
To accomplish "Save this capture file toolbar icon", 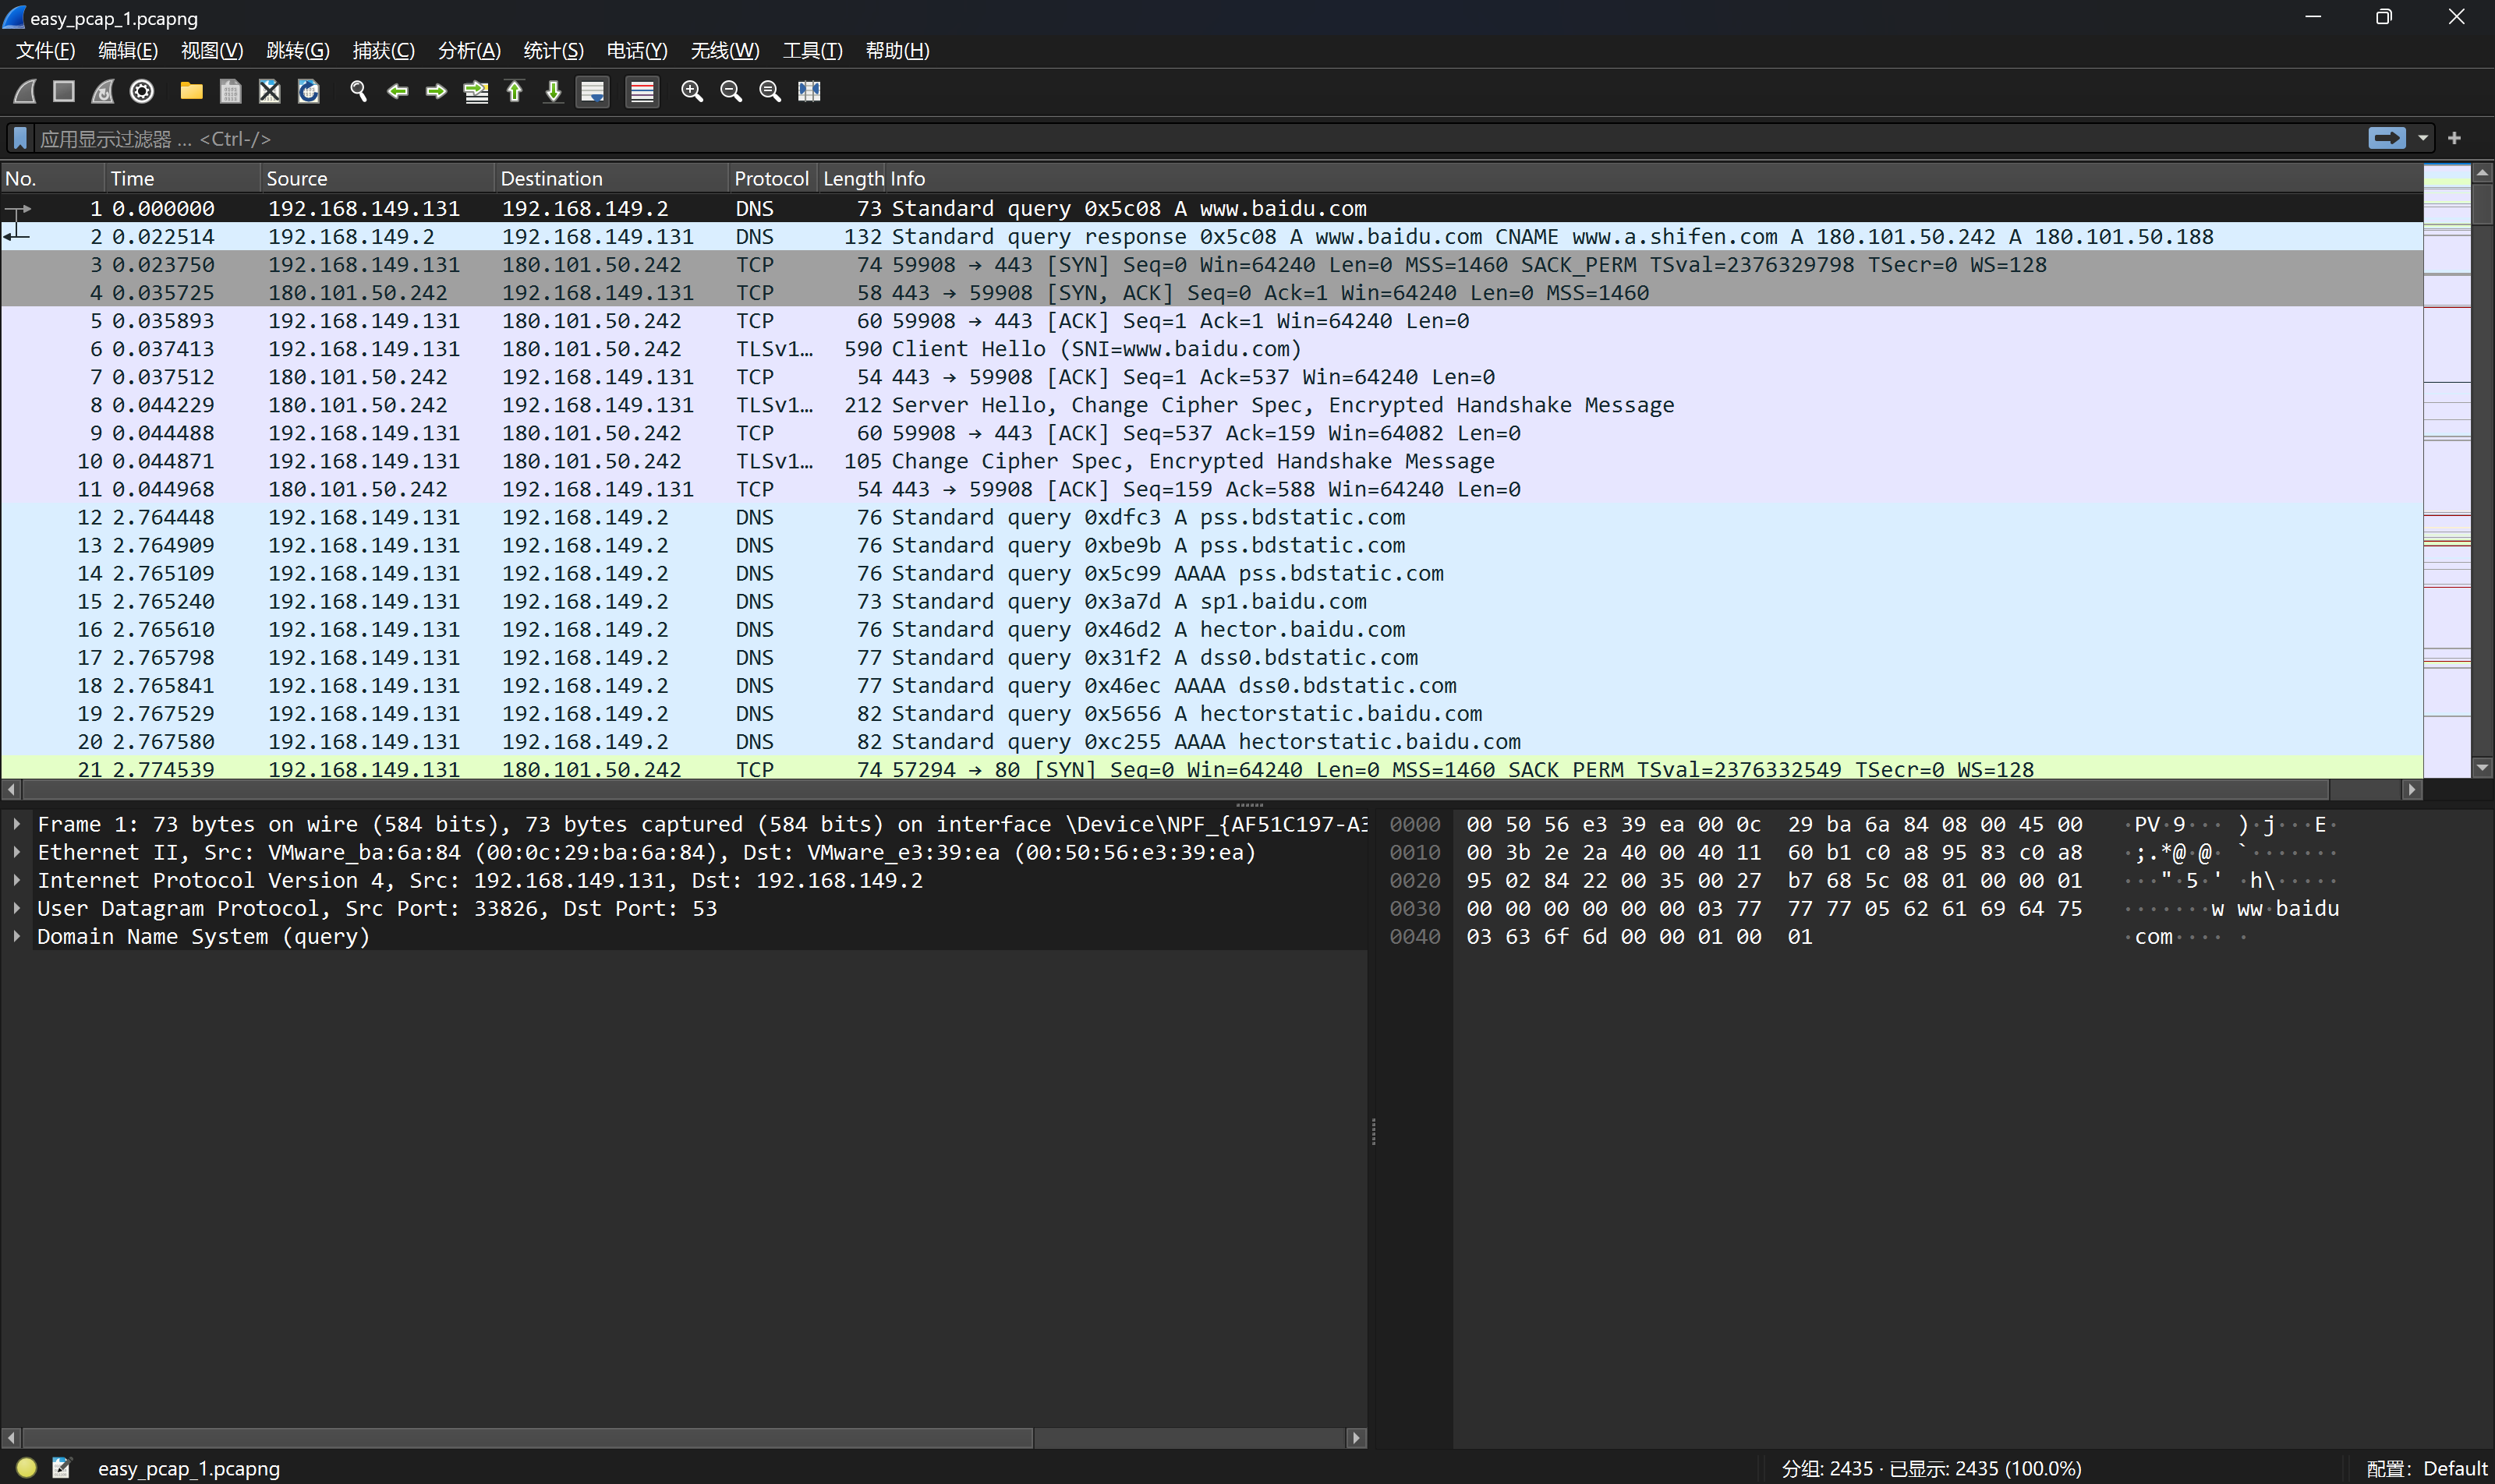I will point(230,92).
